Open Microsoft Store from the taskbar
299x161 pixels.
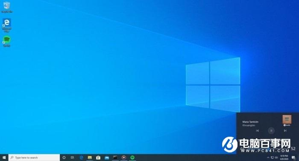click(98, 158)
